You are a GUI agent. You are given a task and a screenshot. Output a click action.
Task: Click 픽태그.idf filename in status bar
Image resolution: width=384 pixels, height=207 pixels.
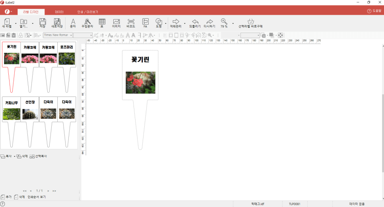(x=258, y=204)
